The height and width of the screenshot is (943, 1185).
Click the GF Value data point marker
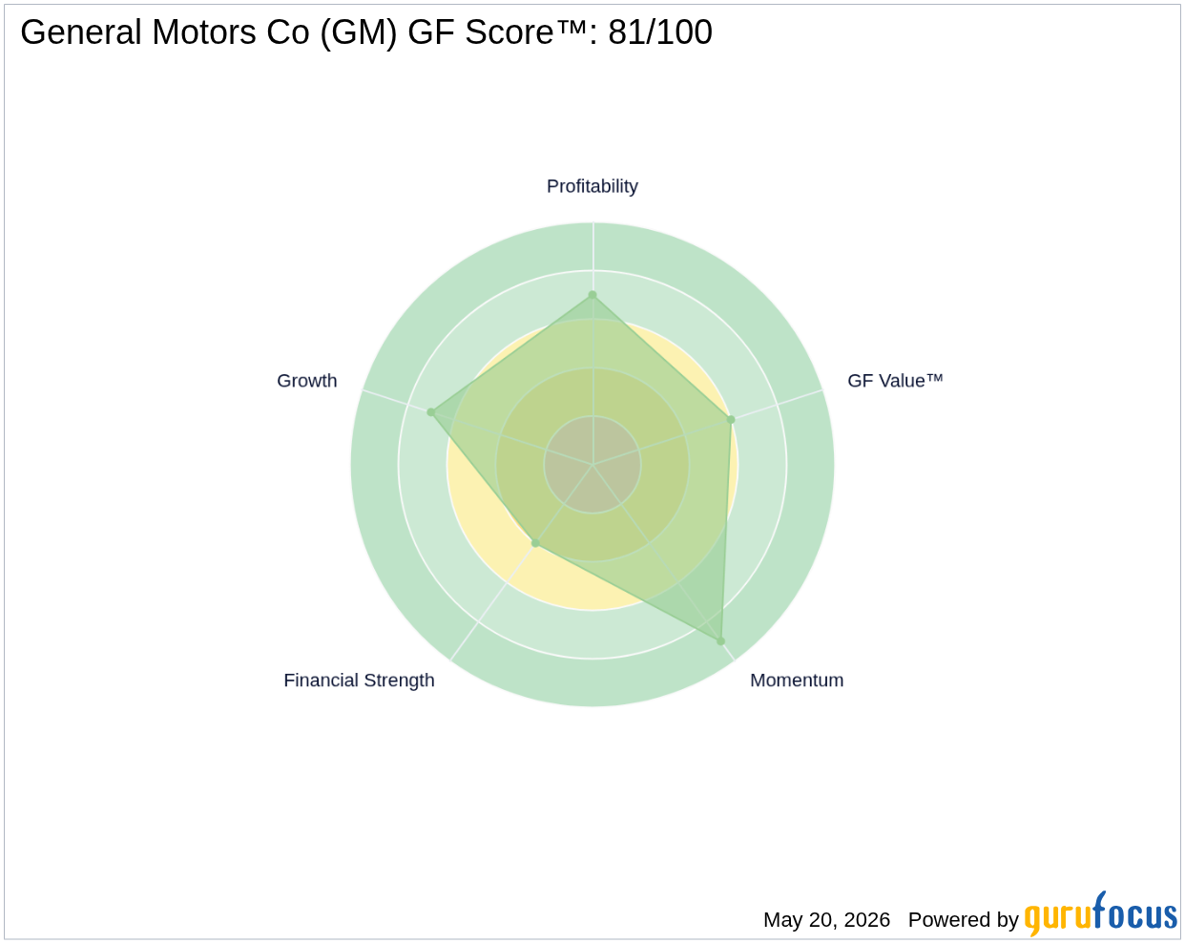click(x=731, y=419)
